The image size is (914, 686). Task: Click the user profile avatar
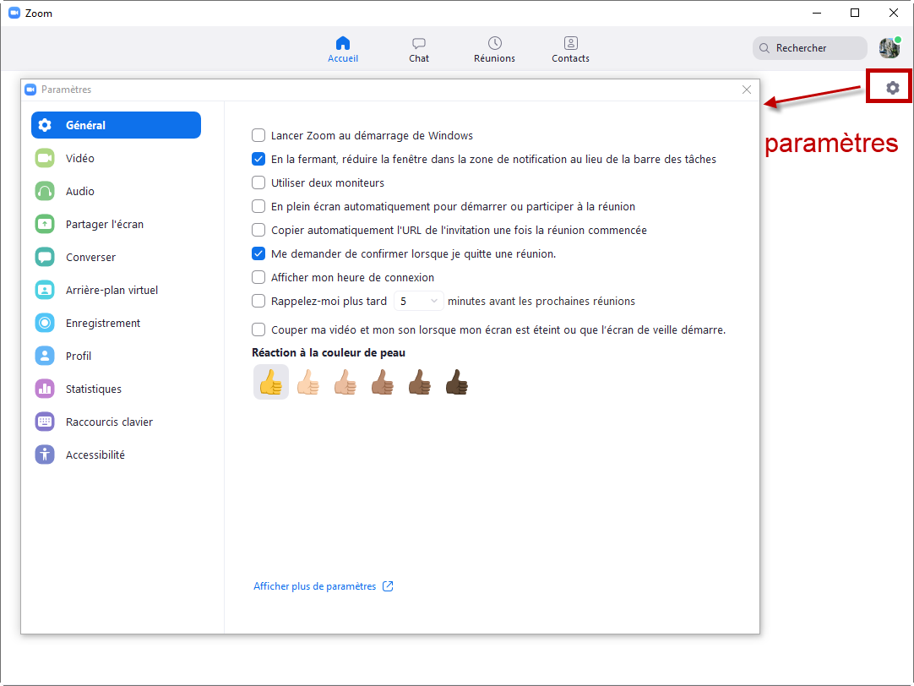(889, 48)
